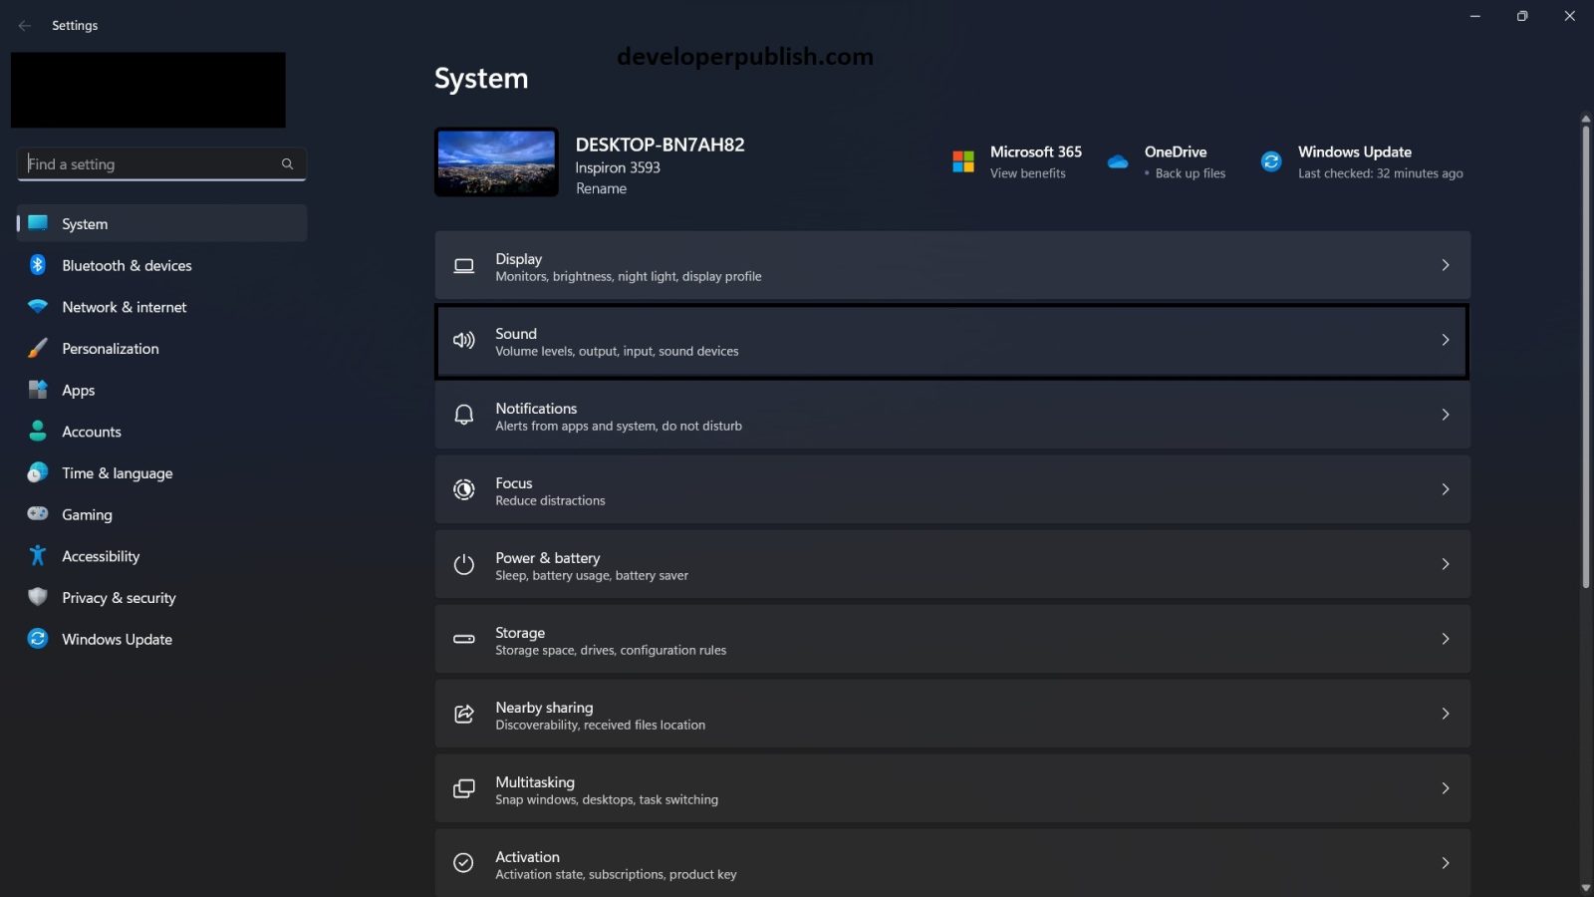This screenshot has width=1594, height=897.
Task: Open Privacy & security via the shield icon
Action: click(x=37, y=597)
